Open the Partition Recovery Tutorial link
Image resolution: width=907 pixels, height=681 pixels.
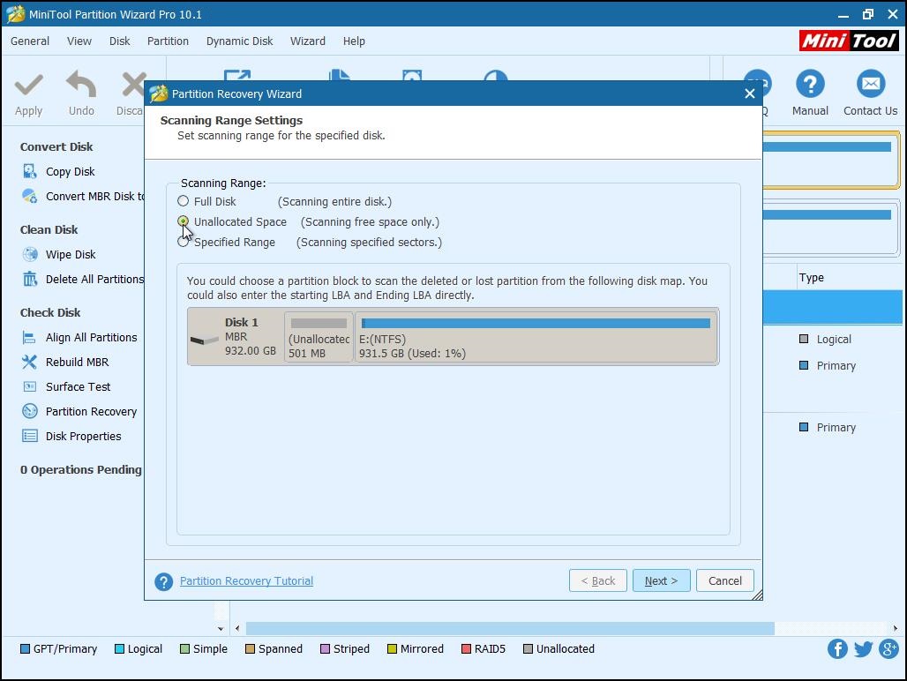(x=246, y=581)
